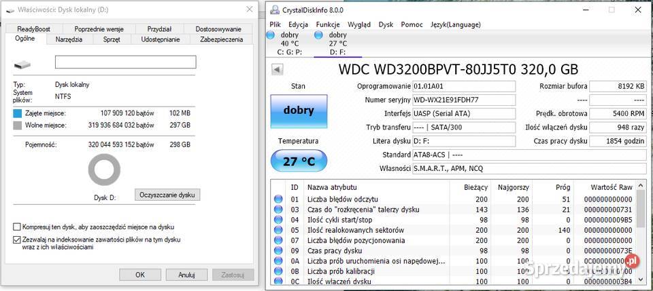Click OK in Properties dialog

tap(140, 275)
